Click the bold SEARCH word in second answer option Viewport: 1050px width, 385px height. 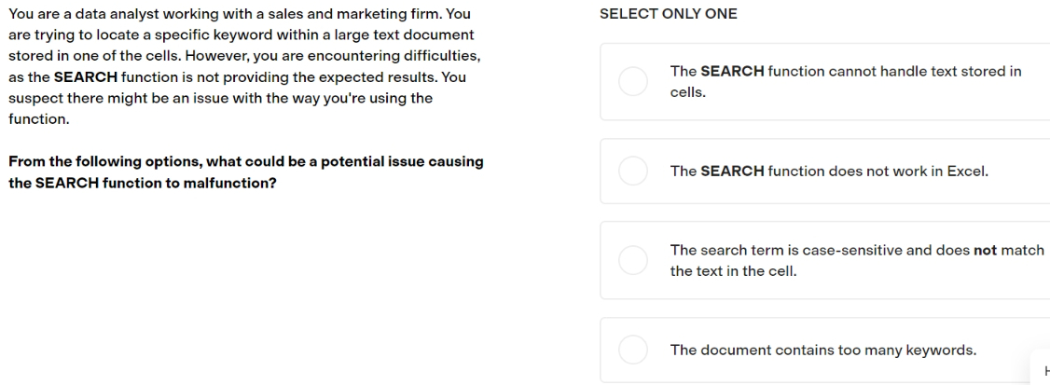[x=732, y=172]
